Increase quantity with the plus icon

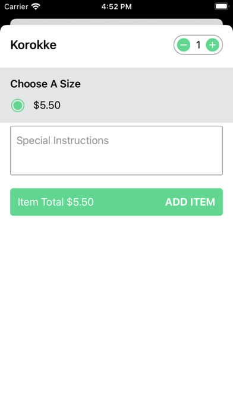(x=212, y=45)
